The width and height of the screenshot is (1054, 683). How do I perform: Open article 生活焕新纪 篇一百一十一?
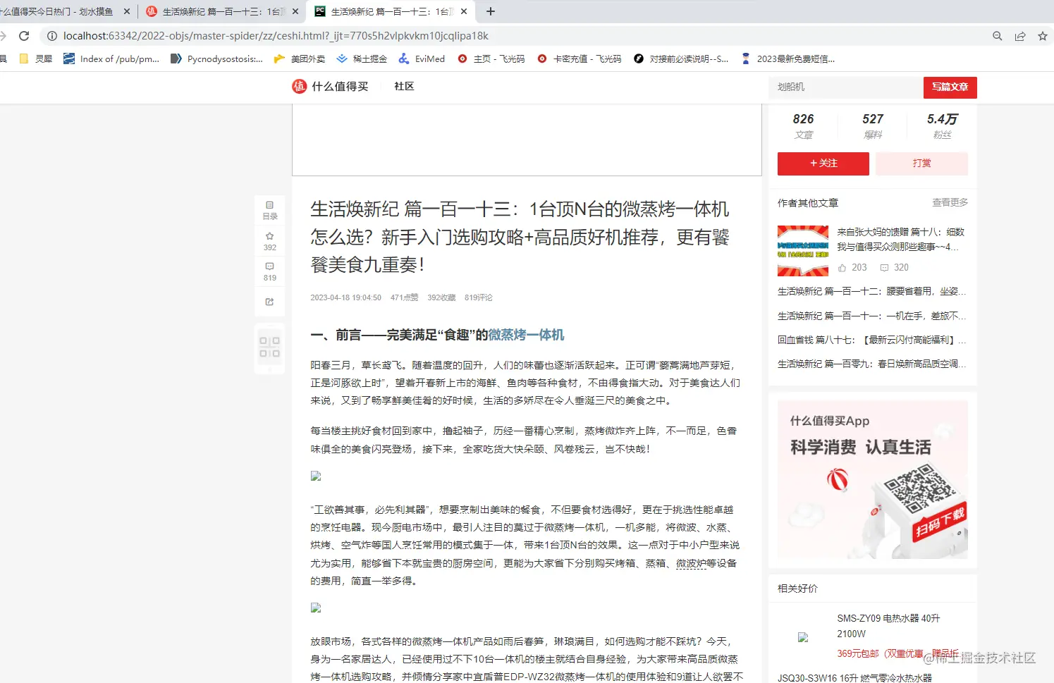pos(871,316)
